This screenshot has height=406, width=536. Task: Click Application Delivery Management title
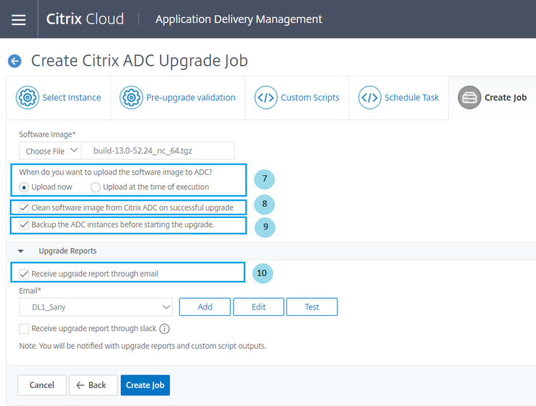(239, 19)
